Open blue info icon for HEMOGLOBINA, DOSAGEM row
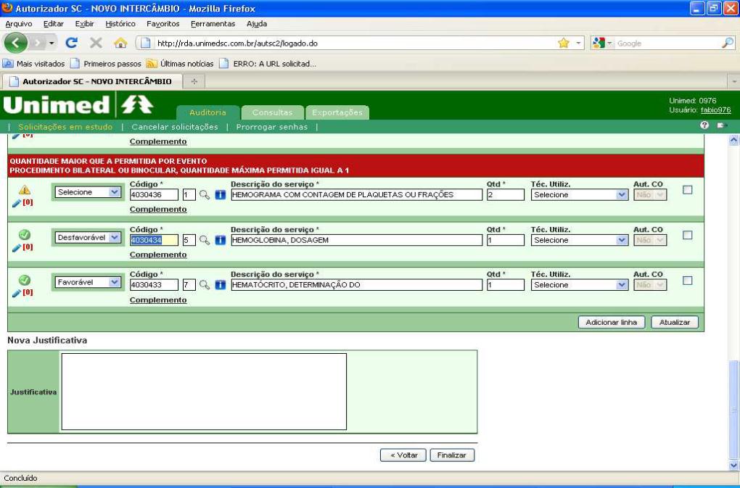The height and width of the screenshot is (488, 740). (x=221, y=240)
